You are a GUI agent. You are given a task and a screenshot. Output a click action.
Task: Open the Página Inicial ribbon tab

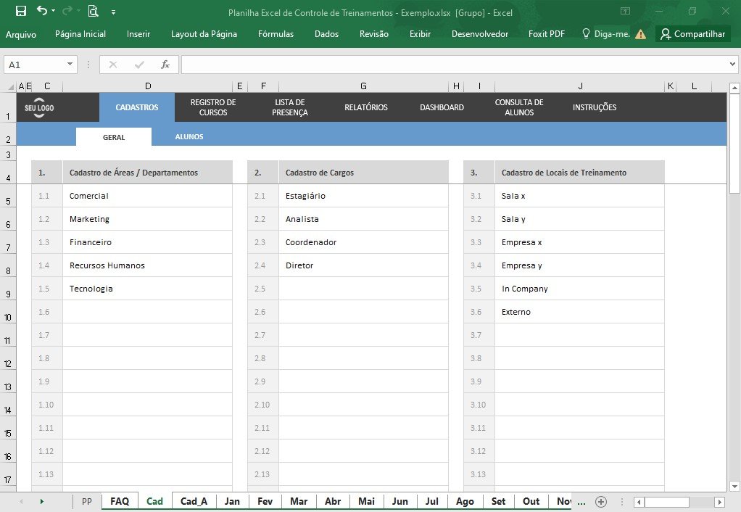pos(80,34)
